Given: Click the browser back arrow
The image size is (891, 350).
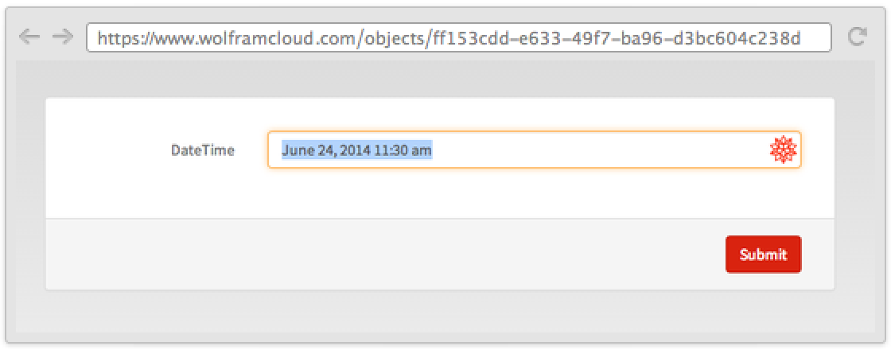Looking at the screenshot, I should [29, 37].
